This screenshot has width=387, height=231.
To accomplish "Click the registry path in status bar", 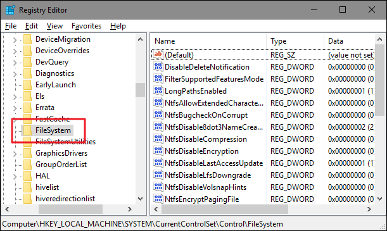I will coord(143,224).
